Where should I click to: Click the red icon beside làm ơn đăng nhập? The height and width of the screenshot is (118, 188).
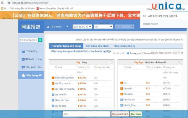tap(38, 8)
